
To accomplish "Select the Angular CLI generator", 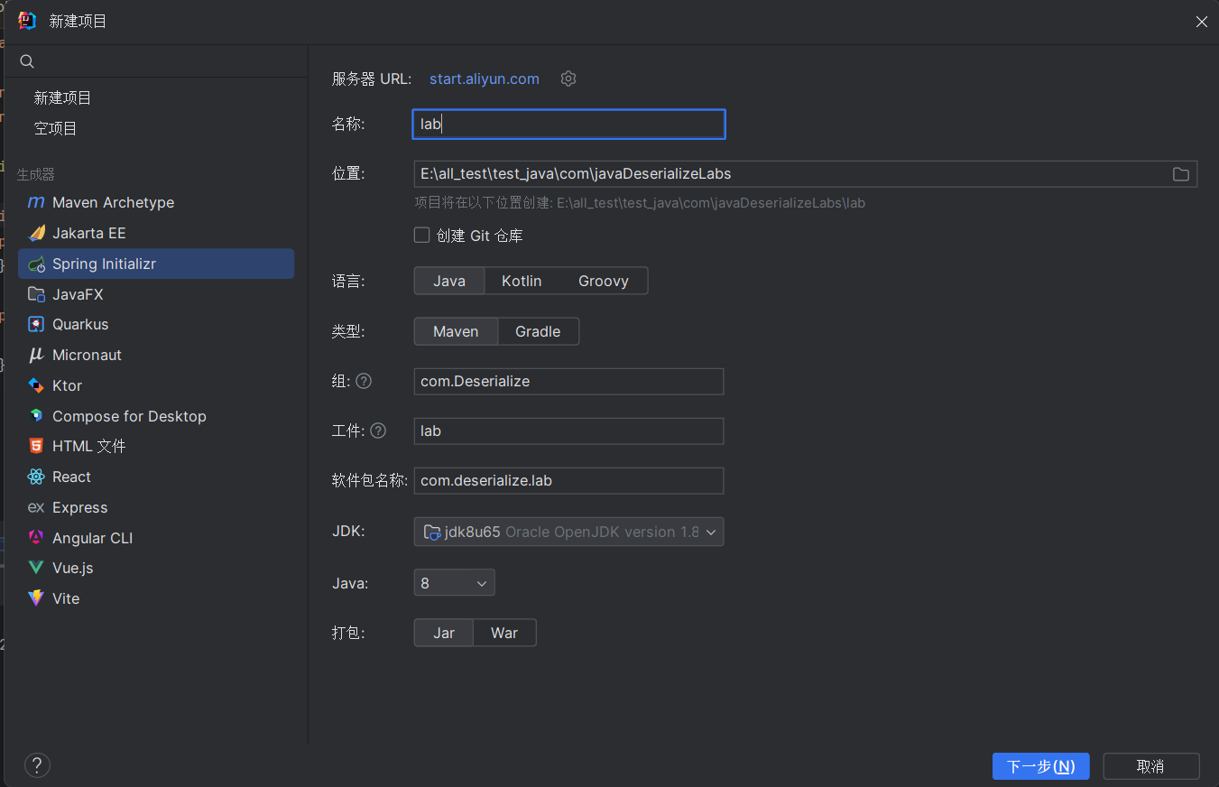I will [x=155, y=538].
